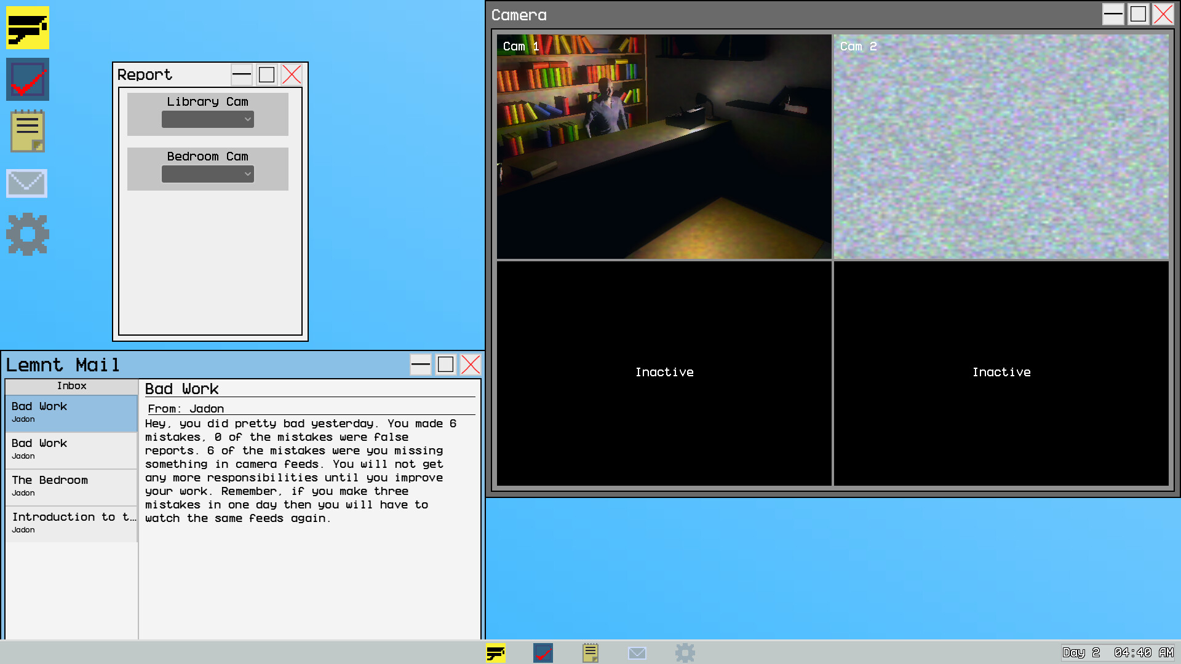Expand the Library Cam dropdown
The width and height of the screenshot is (1181, 664).
pyautogui.click(x=208, y=119)
